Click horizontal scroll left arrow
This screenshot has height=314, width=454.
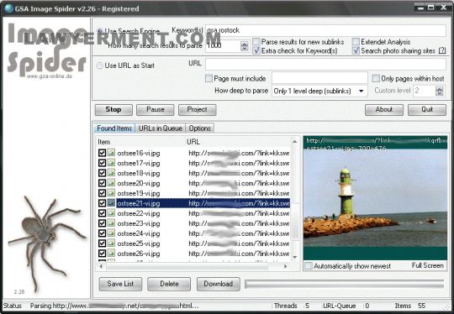tap(101, 266)
